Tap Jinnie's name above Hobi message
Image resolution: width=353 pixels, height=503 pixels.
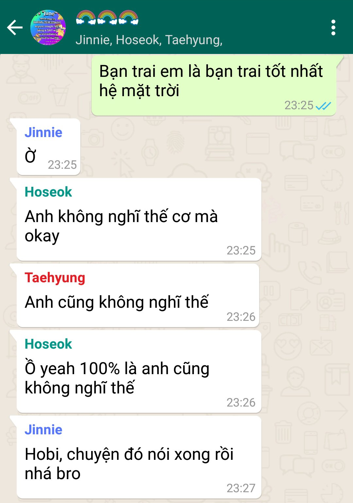[43, 430]
